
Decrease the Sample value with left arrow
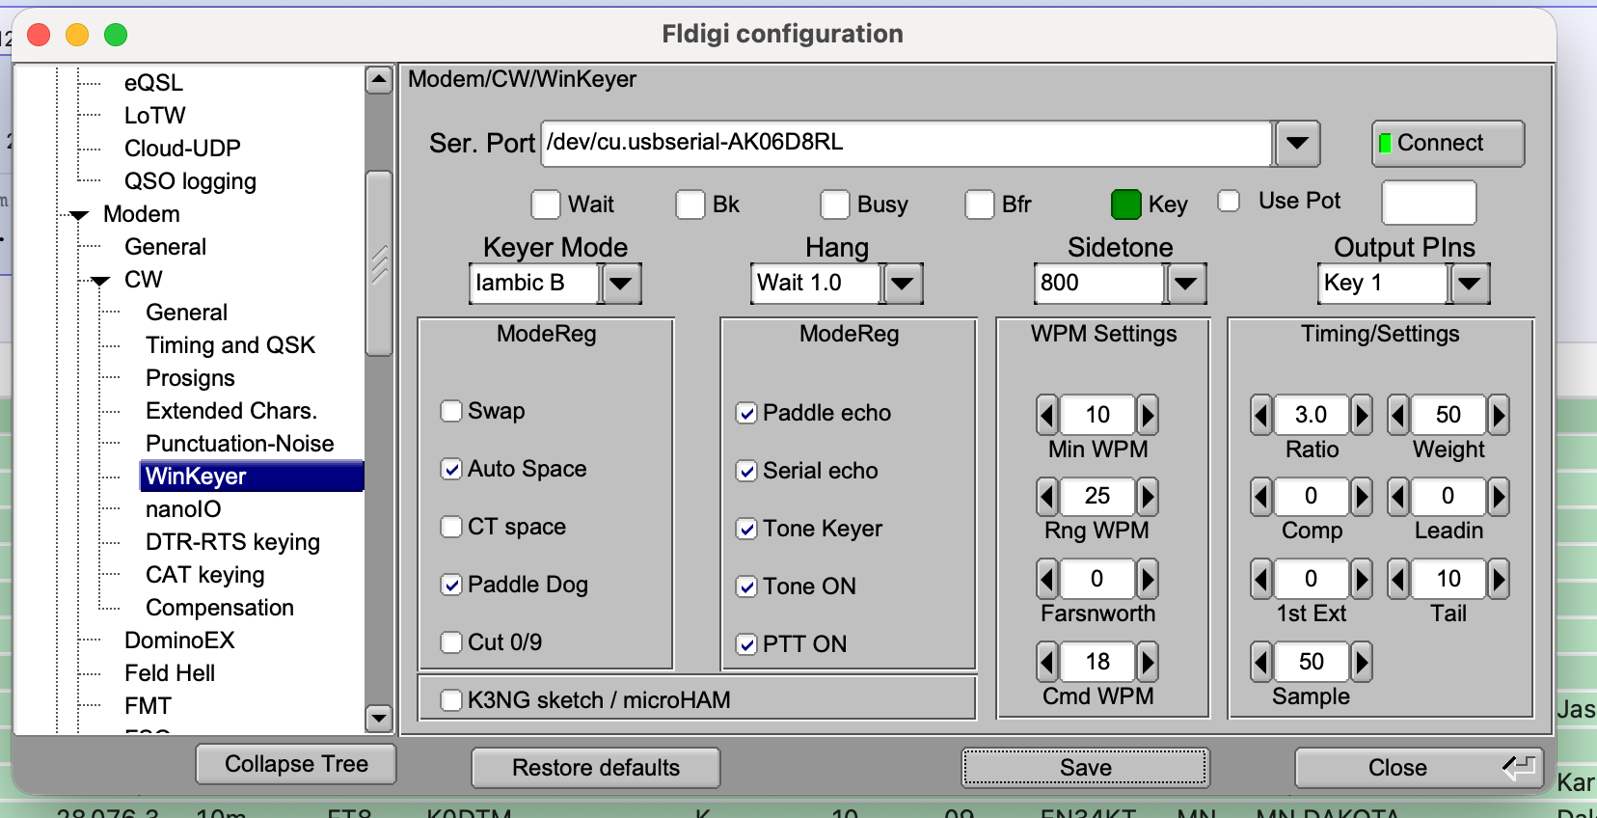(1261, 662)
